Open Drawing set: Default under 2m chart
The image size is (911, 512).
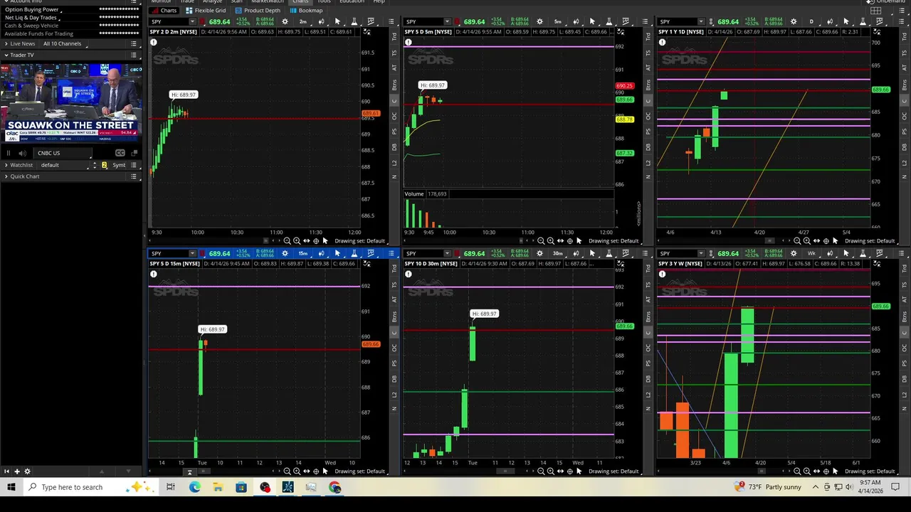(359, 241)
